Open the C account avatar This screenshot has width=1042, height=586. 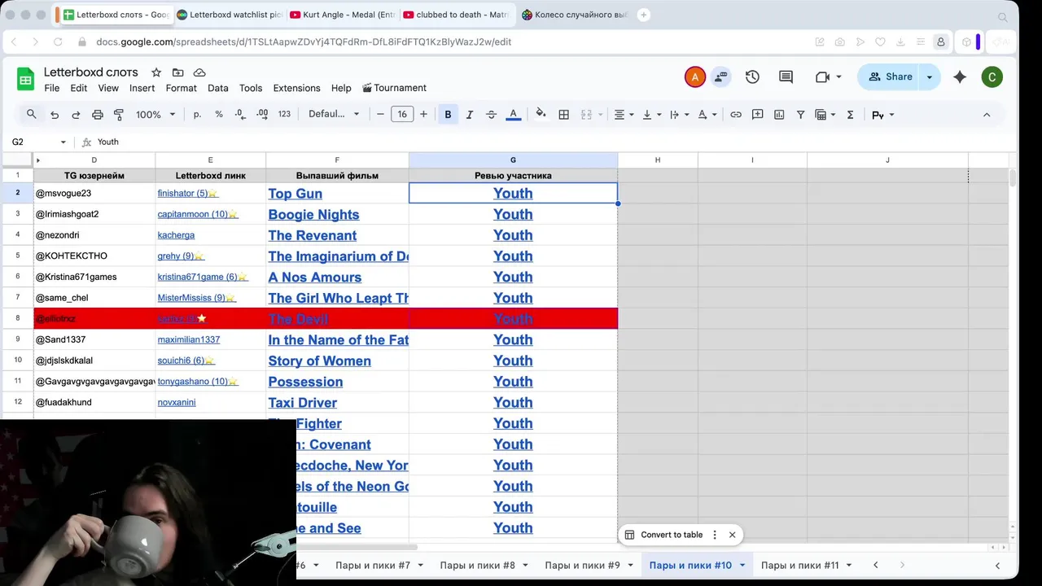point(992,77)
